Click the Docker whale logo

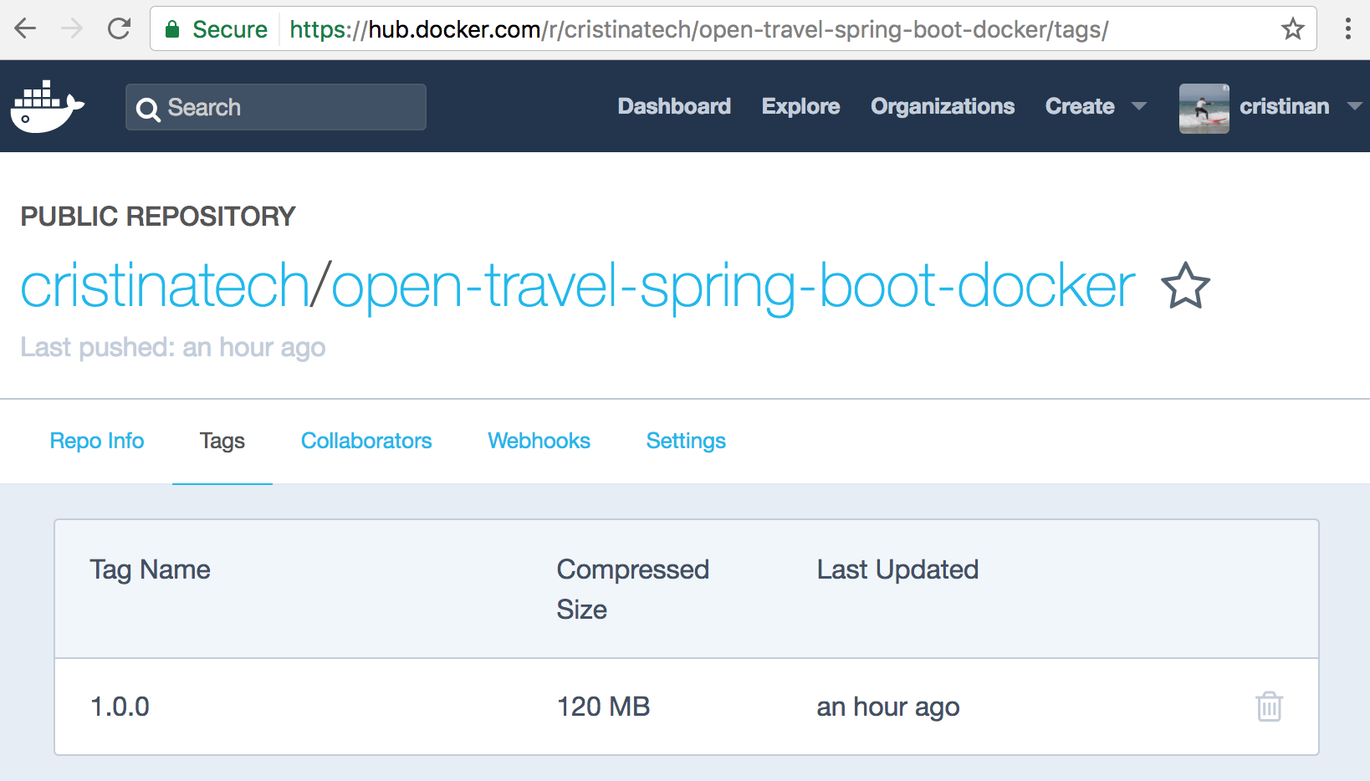click(x=48, y=106)
